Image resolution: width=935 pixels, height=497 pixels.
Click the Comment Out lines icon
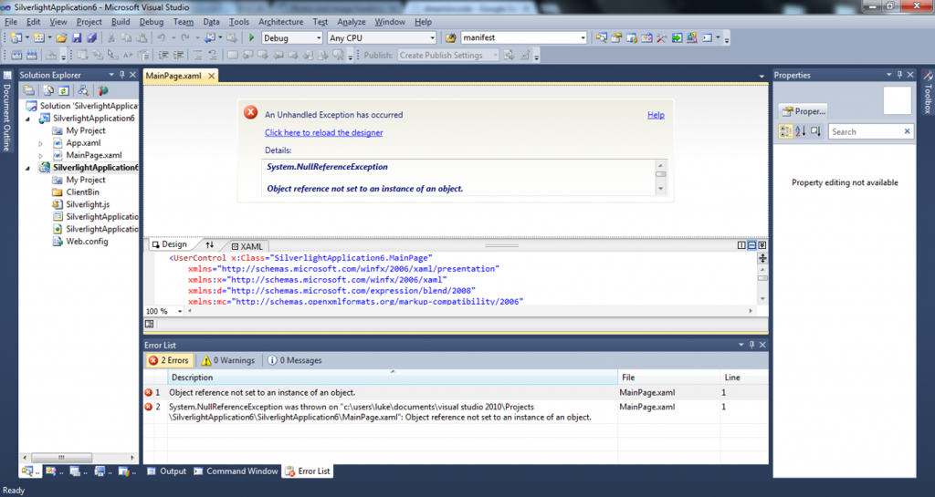point(197,55)
